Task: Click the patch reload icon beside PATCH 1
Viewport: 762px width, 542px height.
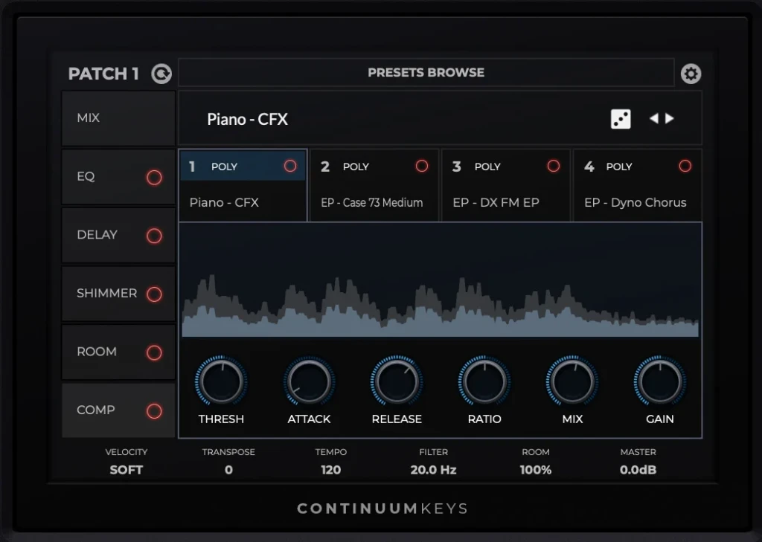Action: [x=161, y=74]
